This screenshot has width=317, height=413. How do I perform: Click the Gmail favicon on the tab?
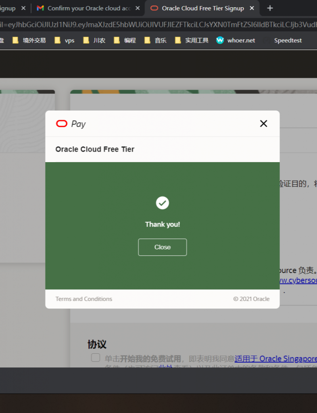point(40,8)
